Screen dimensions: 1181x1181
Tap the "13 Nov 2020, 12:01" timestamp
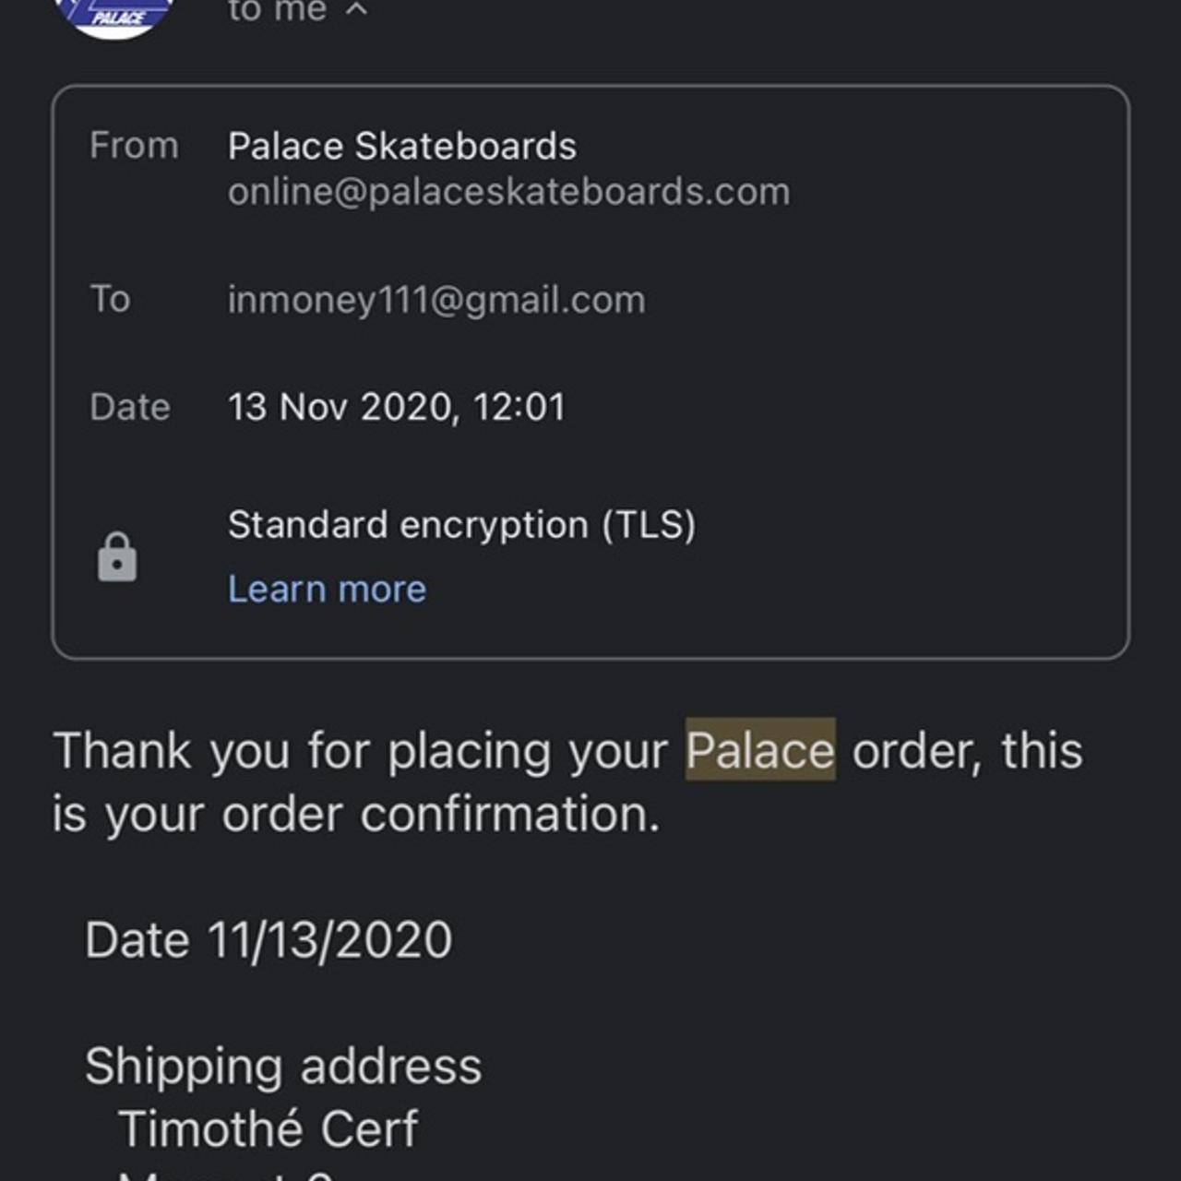(397, 407)
